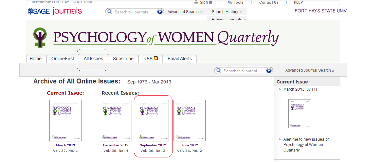This screenshot has width=365, height=162.
Task: Submit the all-journals search arrow button
Action: click(x=160, y=12)
